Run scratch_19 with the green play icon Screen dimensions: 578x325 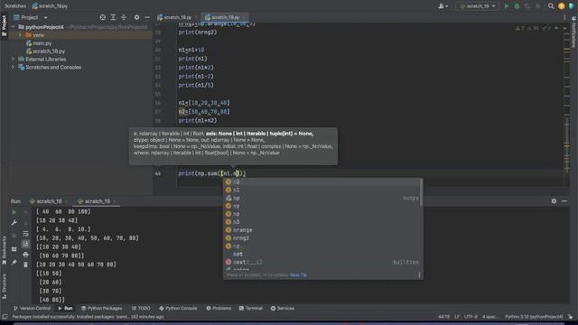point(507,6)
